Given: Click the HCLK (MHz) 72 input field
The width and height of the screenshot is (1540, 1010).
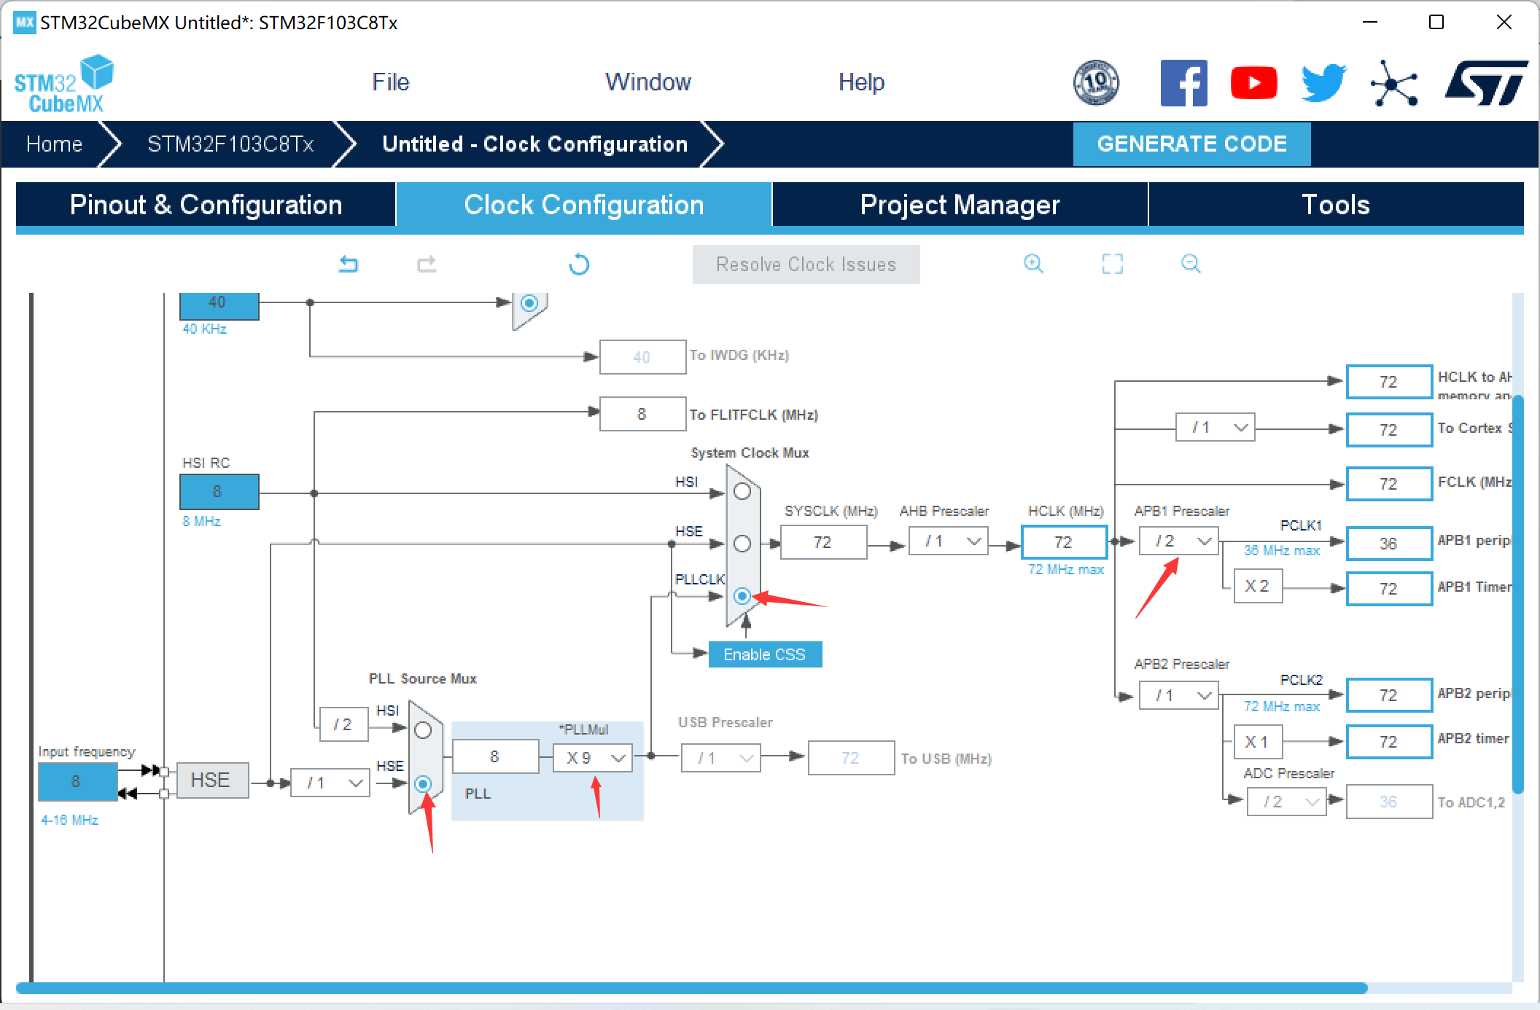Looking at the screenshot, I should coord(1065,542).
